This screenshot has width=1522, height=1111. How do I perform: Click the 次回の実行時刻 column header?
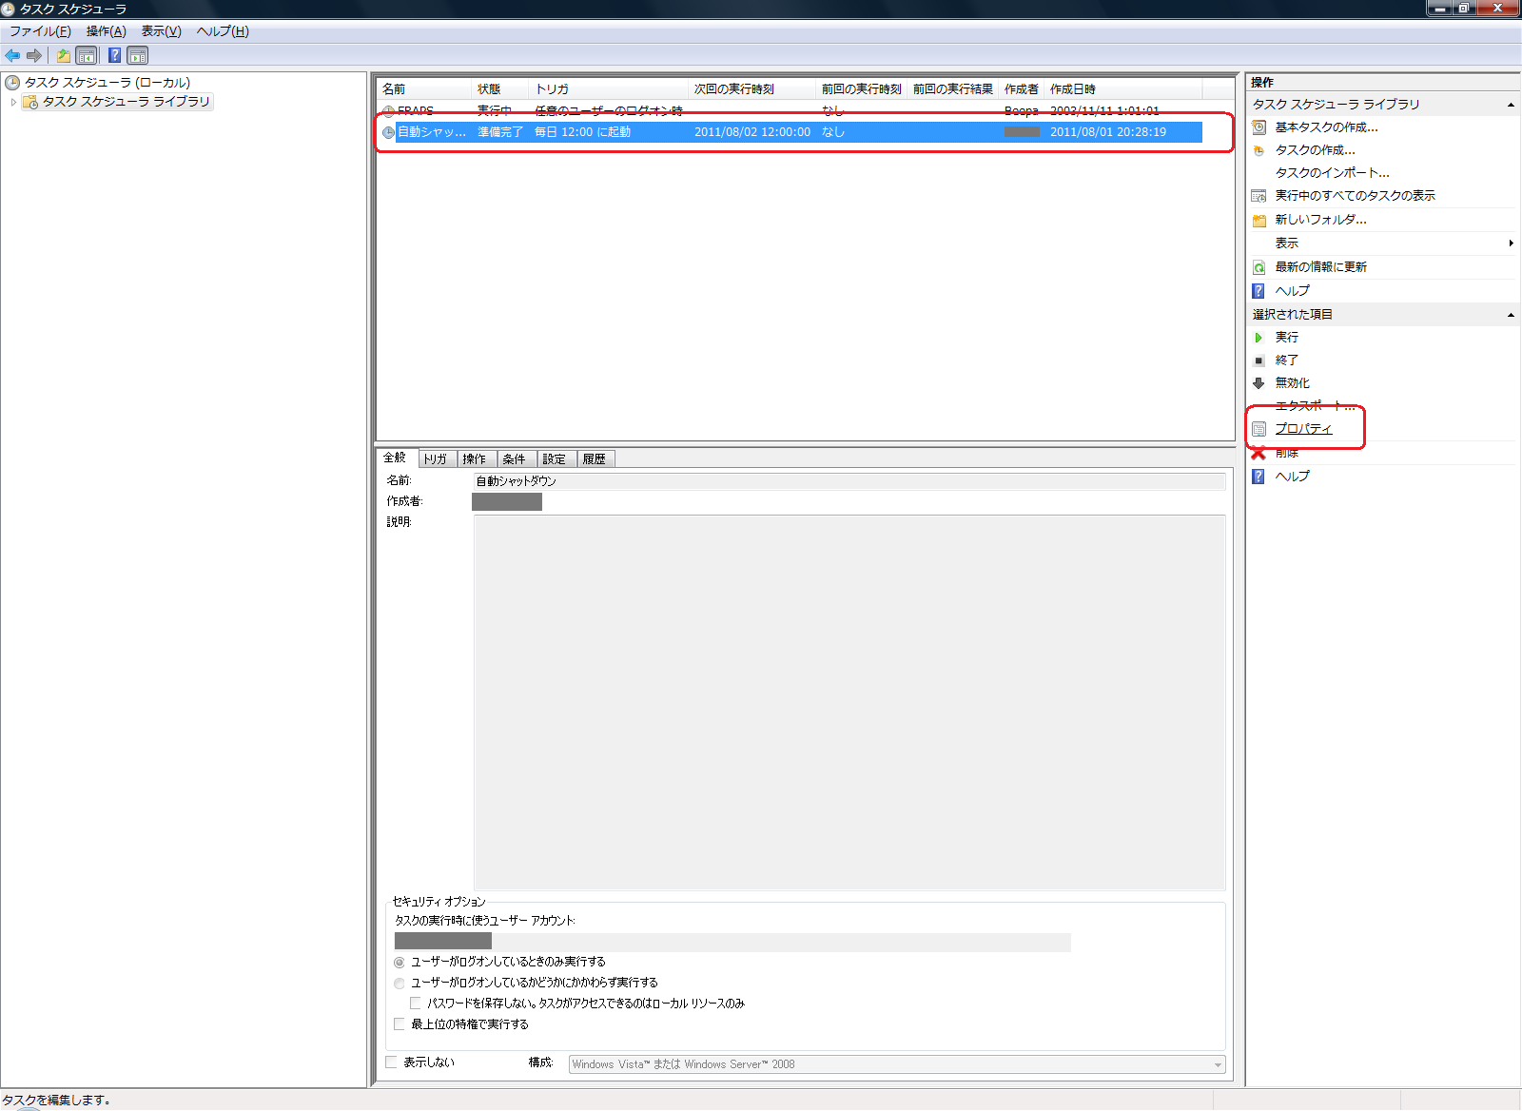pyautogui.click(x=733, y=89)
